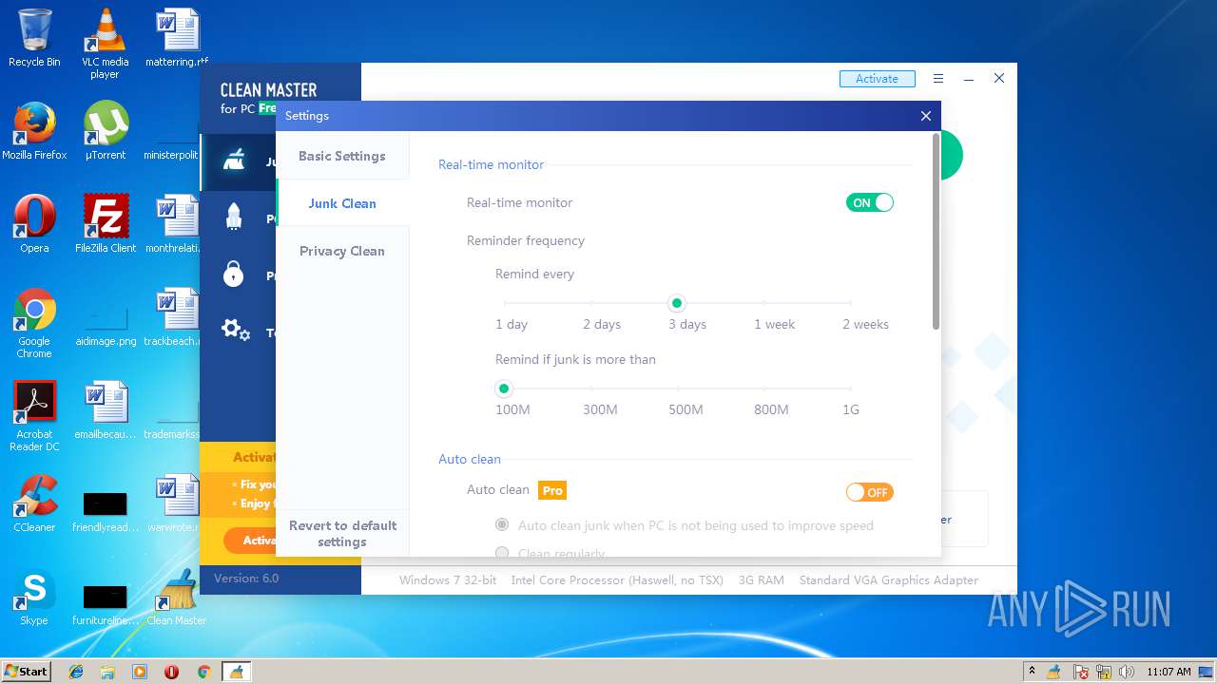Click Clean Master taskbar button
This screenshot has height=684, width=1217.
[236, 672]
